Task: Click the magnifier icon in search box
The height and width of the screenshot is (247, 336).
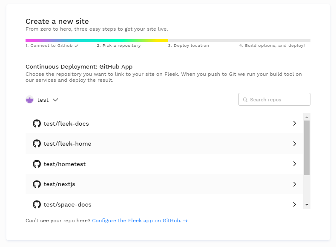Action: point(245,100)
